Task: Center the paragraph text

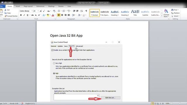Action: coord(62,15)
